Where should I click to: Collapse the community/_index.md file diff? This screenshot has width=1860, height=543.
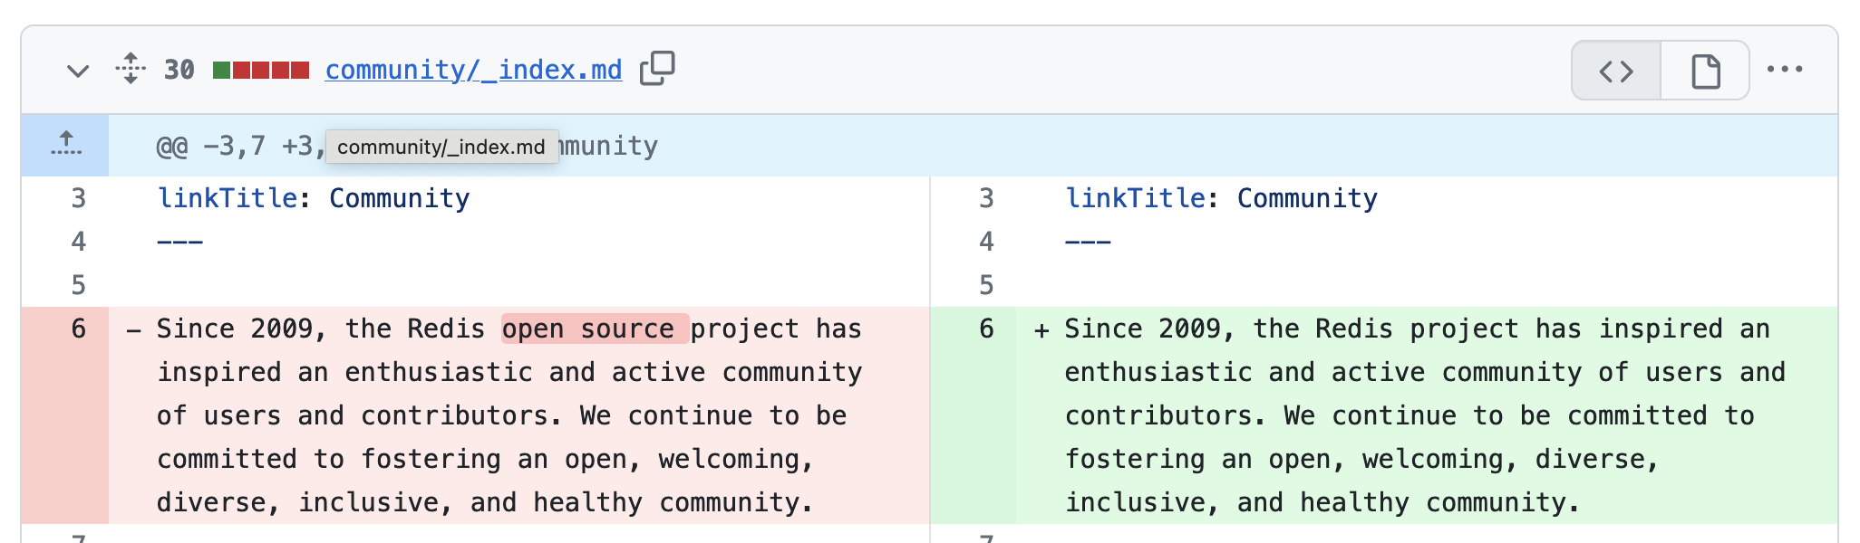coord(78,71)
